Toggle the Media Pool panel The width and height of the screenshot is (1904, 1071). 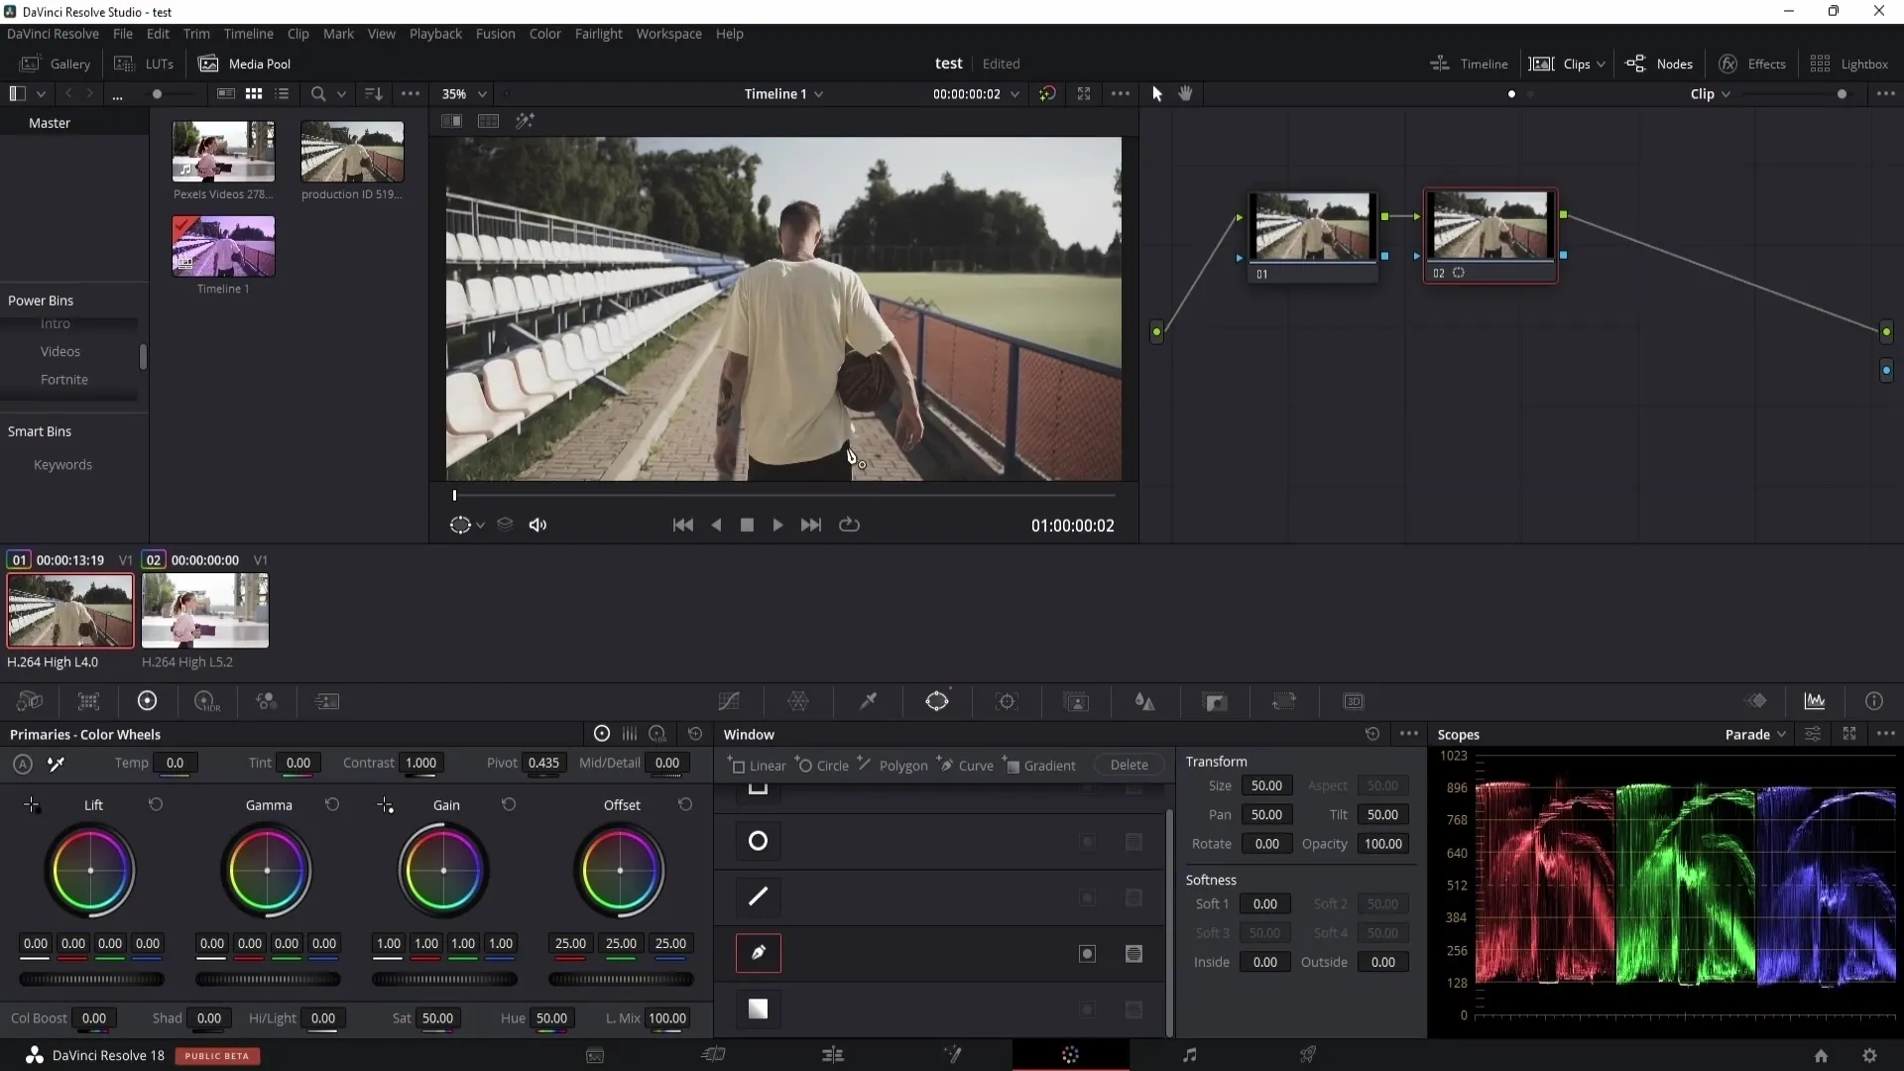click(x=245, y=63)
